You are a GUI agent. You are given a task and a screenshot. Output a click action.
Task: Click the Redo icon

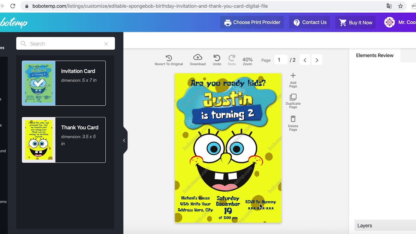(232, 60)
